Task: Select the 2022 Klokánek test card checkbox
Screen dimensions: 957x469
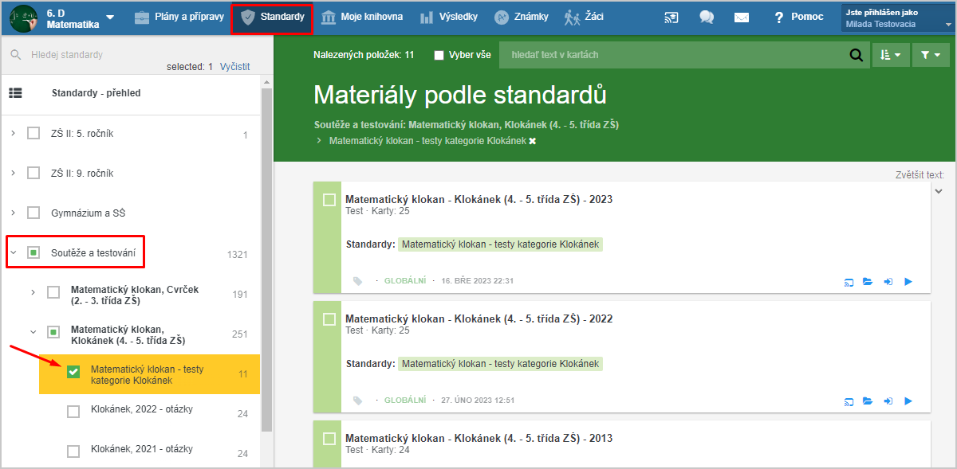Action: click(329, 319)
